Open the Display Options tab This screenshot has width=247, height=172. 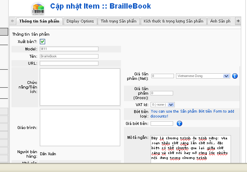point(80,21)
